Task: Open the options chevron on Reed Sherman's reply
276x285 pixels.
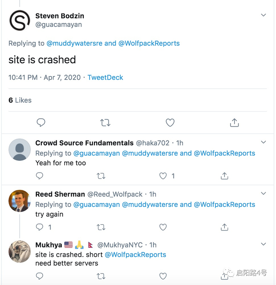Action: pyautogui.click(x=263, y=193)
